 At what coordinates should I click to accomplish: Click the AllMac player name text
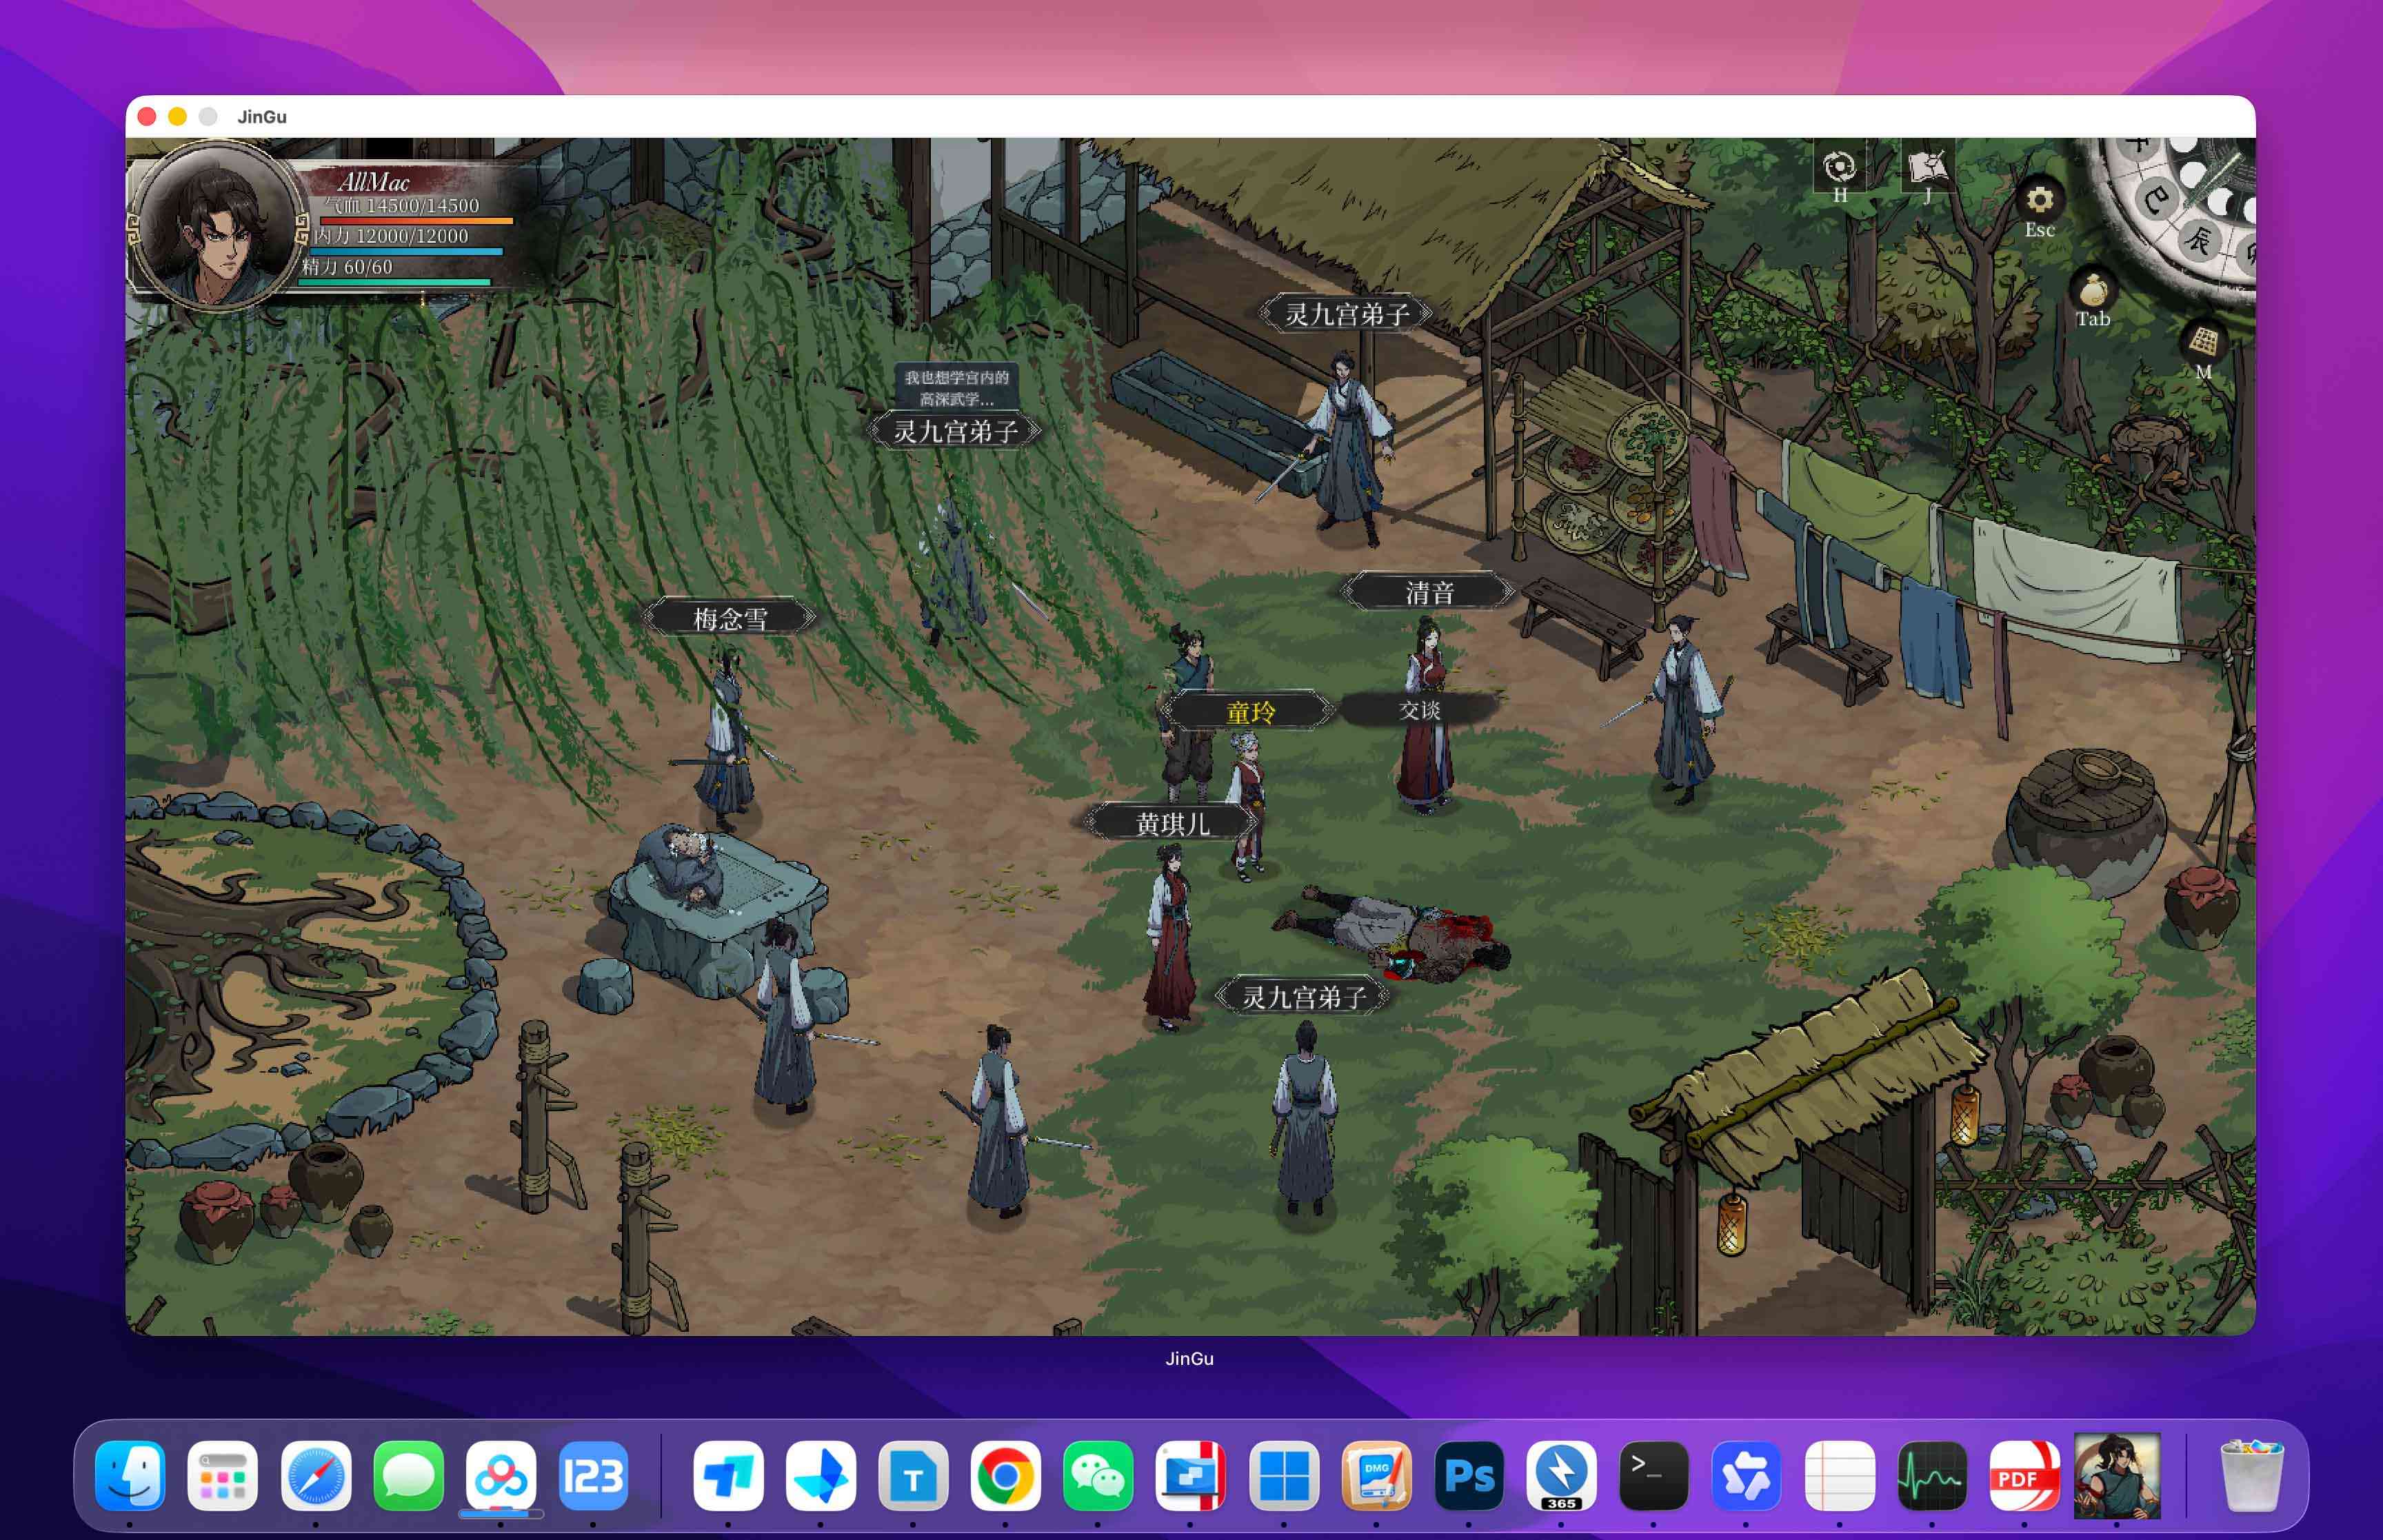[x=373, y=182]
